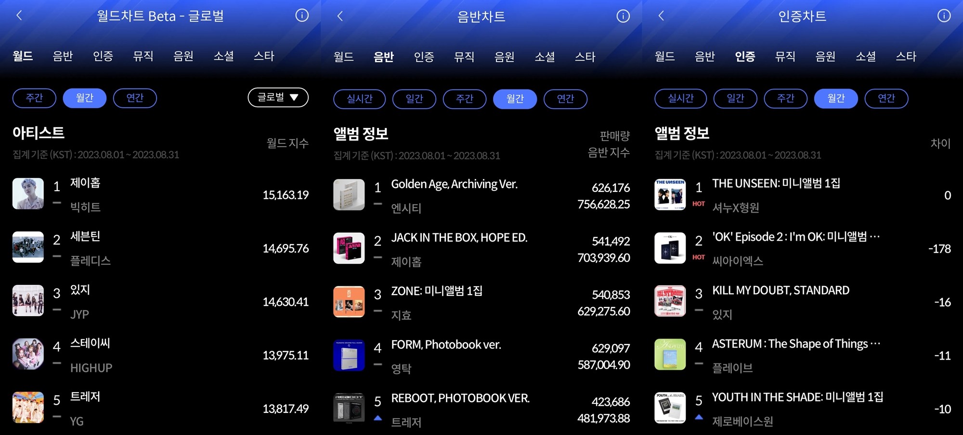963x435 pixels.
Task: Open 있지 artist thumbnail in World chart
Action: click(28, 300)
